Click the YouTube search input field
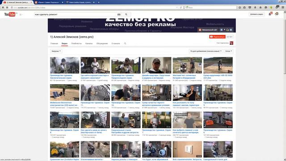 point(75,14)
